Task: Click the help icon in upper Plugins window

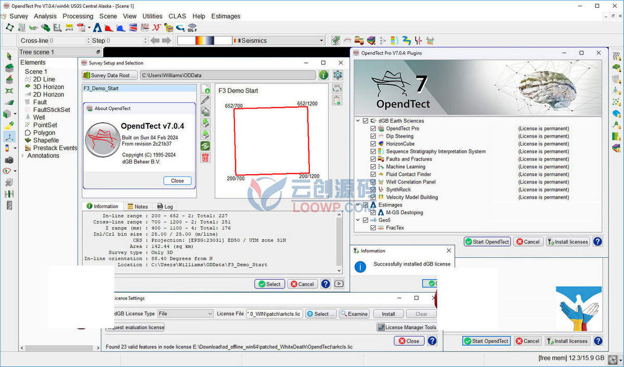Action: click(597, 242)
